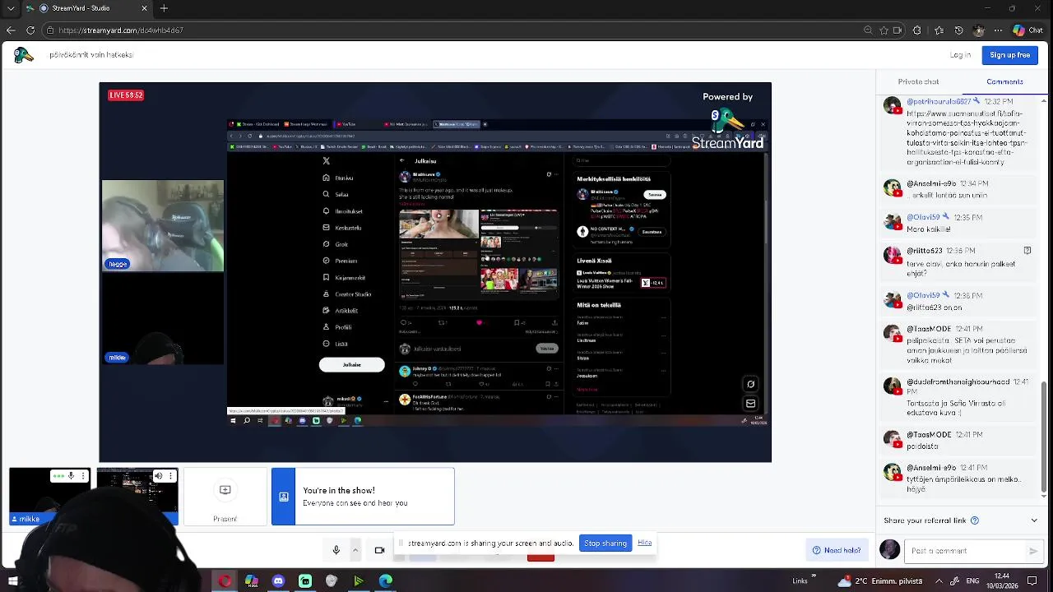
Task: Switch to Comments tab
Action: pyautogui.click(x=1004, y=81)
